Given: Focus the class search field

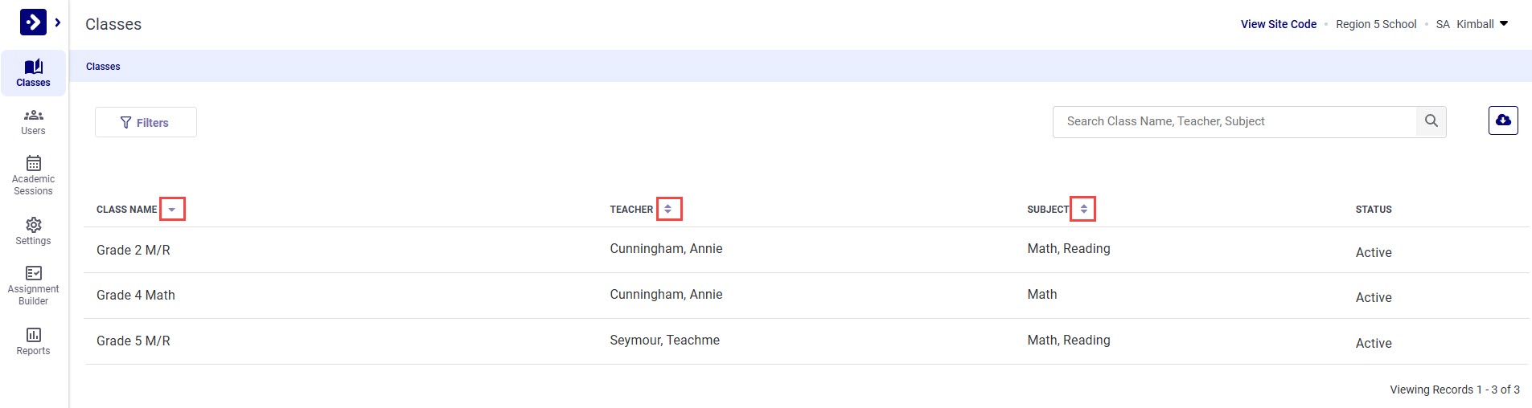Looking at the screenshot, I should click(1234, 121).
